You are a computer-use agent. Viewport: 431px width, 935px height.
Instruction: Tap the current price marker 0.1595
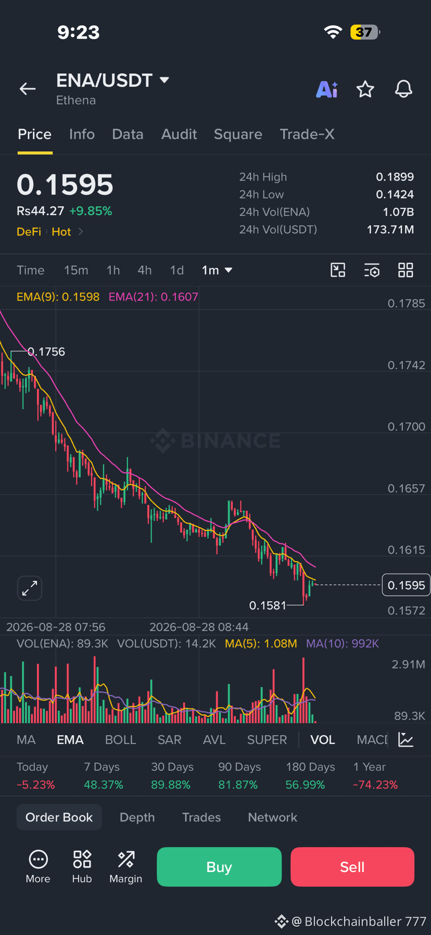pyautogui.click(x=406, y=585)
